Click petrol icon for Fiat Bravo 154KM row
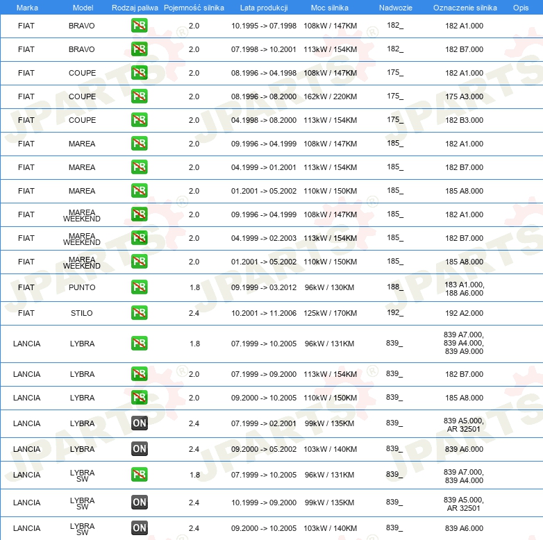This screenshot has height=540, width=543. (x=140, y=49)
